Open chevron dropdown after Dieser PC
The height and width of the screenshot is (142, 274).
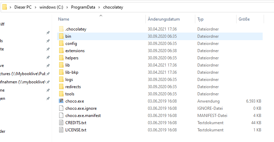pyautogui.click(x=35, y=7)
